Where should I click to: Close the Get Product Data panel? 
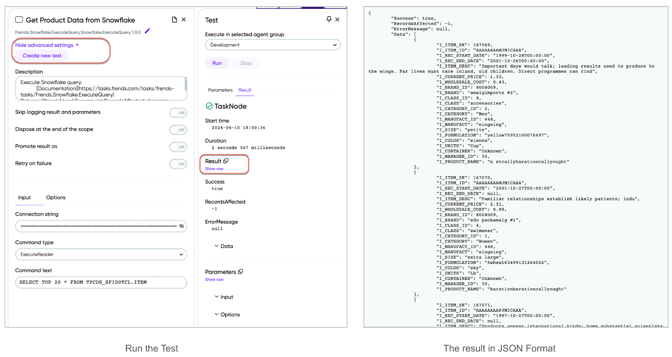(184, 20)
